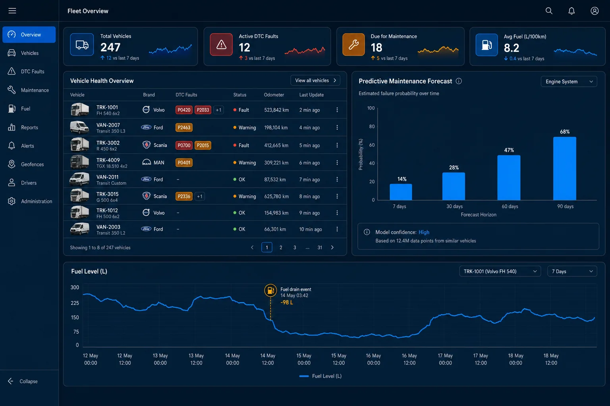This screenshot has height=406, width=610.
Task: Open row actions menu for TRK-3015
Action: [x=337, y=196]
